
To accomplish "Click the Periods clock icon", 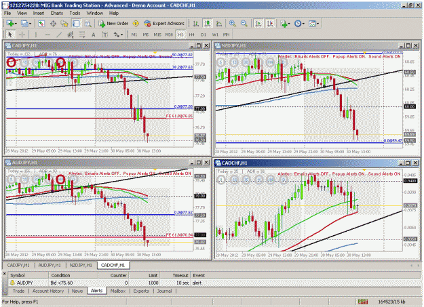I will point(298,24).
